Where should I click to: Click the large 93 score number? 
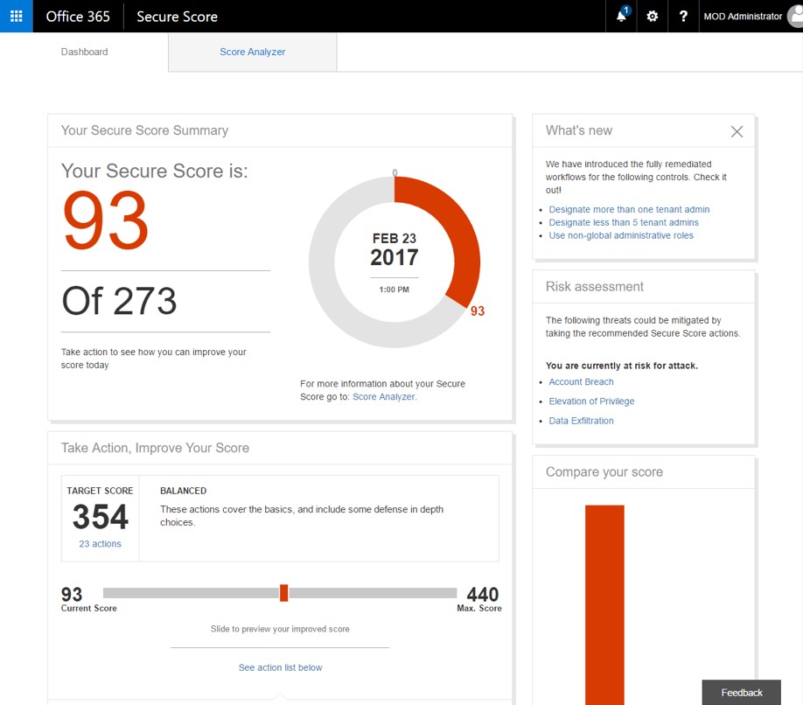click(x=106, y=220)
